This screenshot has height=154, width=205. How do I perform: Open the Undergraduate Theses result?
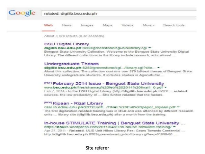(x=71, y=64)
